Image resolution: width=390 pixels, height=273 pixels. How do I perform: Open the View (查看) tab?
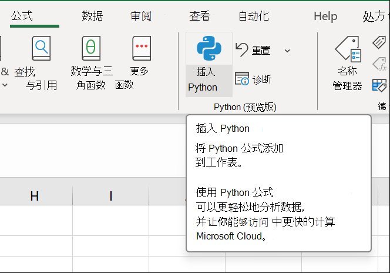tap(200, 16)
